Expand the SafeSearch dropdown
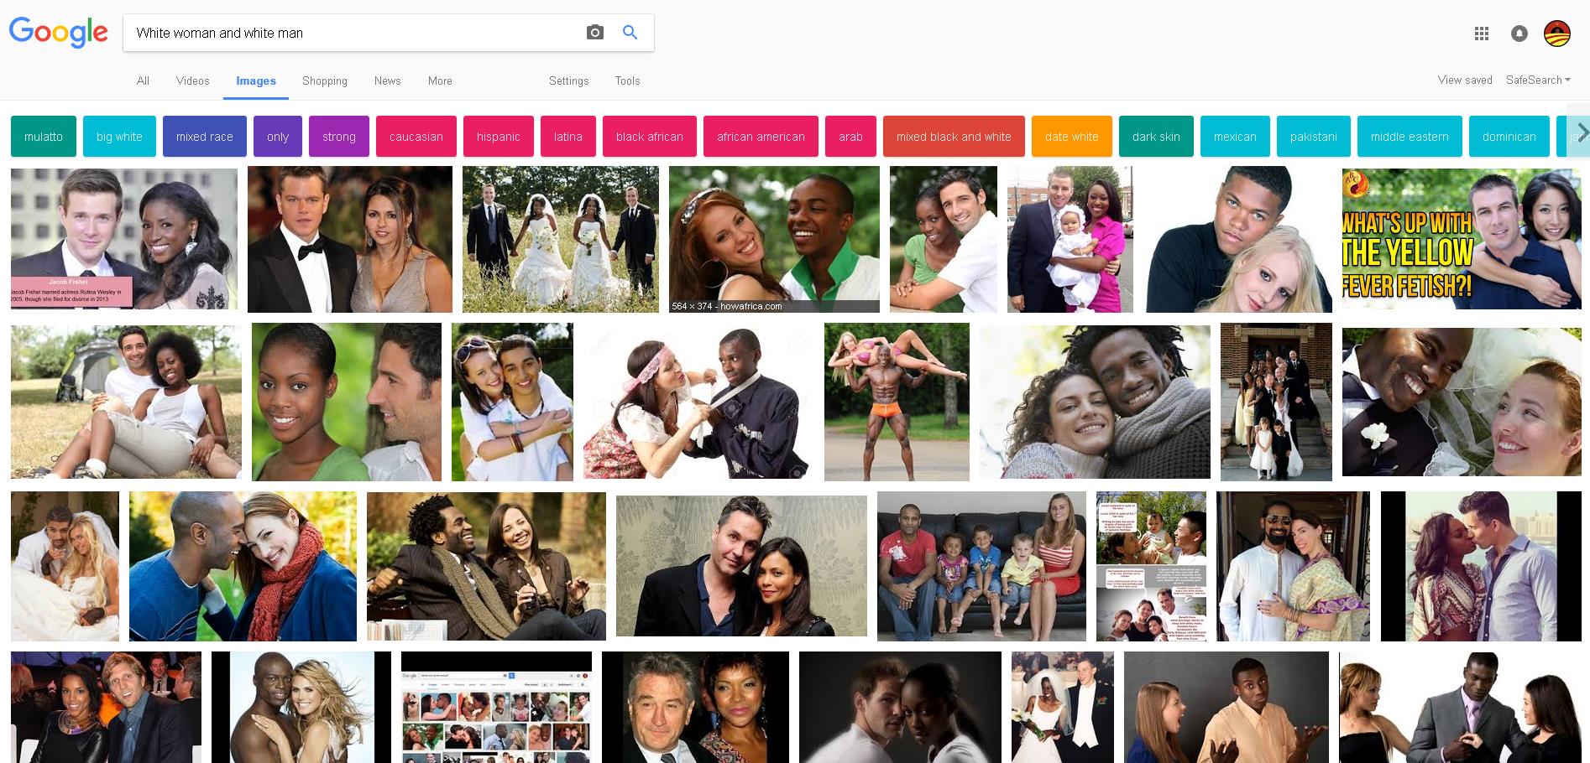 [1537, 80]
